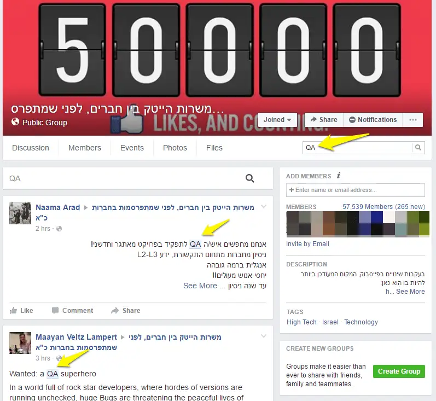Image resolution: width=436 pixels, height=401 pixels.
Task: Click the Comment speech-bubble icon
Action: pos(55,310)
